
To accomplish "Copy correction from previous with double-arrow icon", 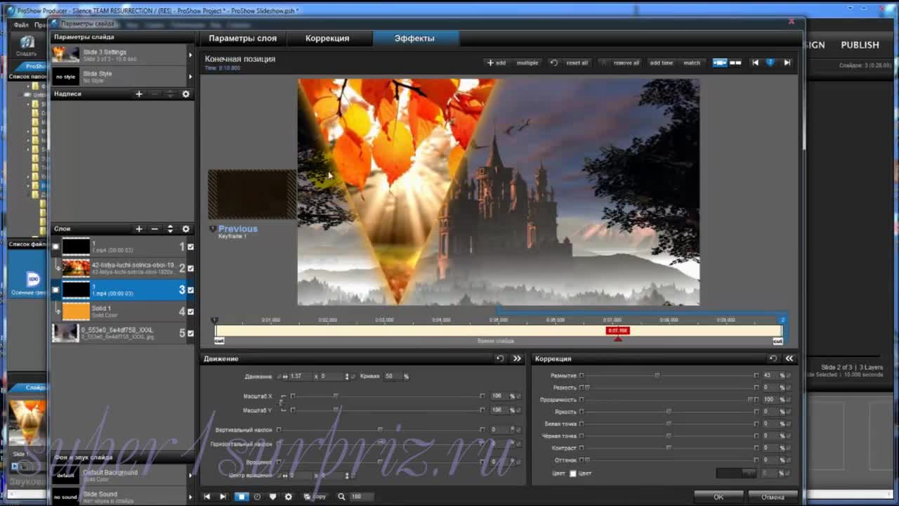I will coord(789,358).
